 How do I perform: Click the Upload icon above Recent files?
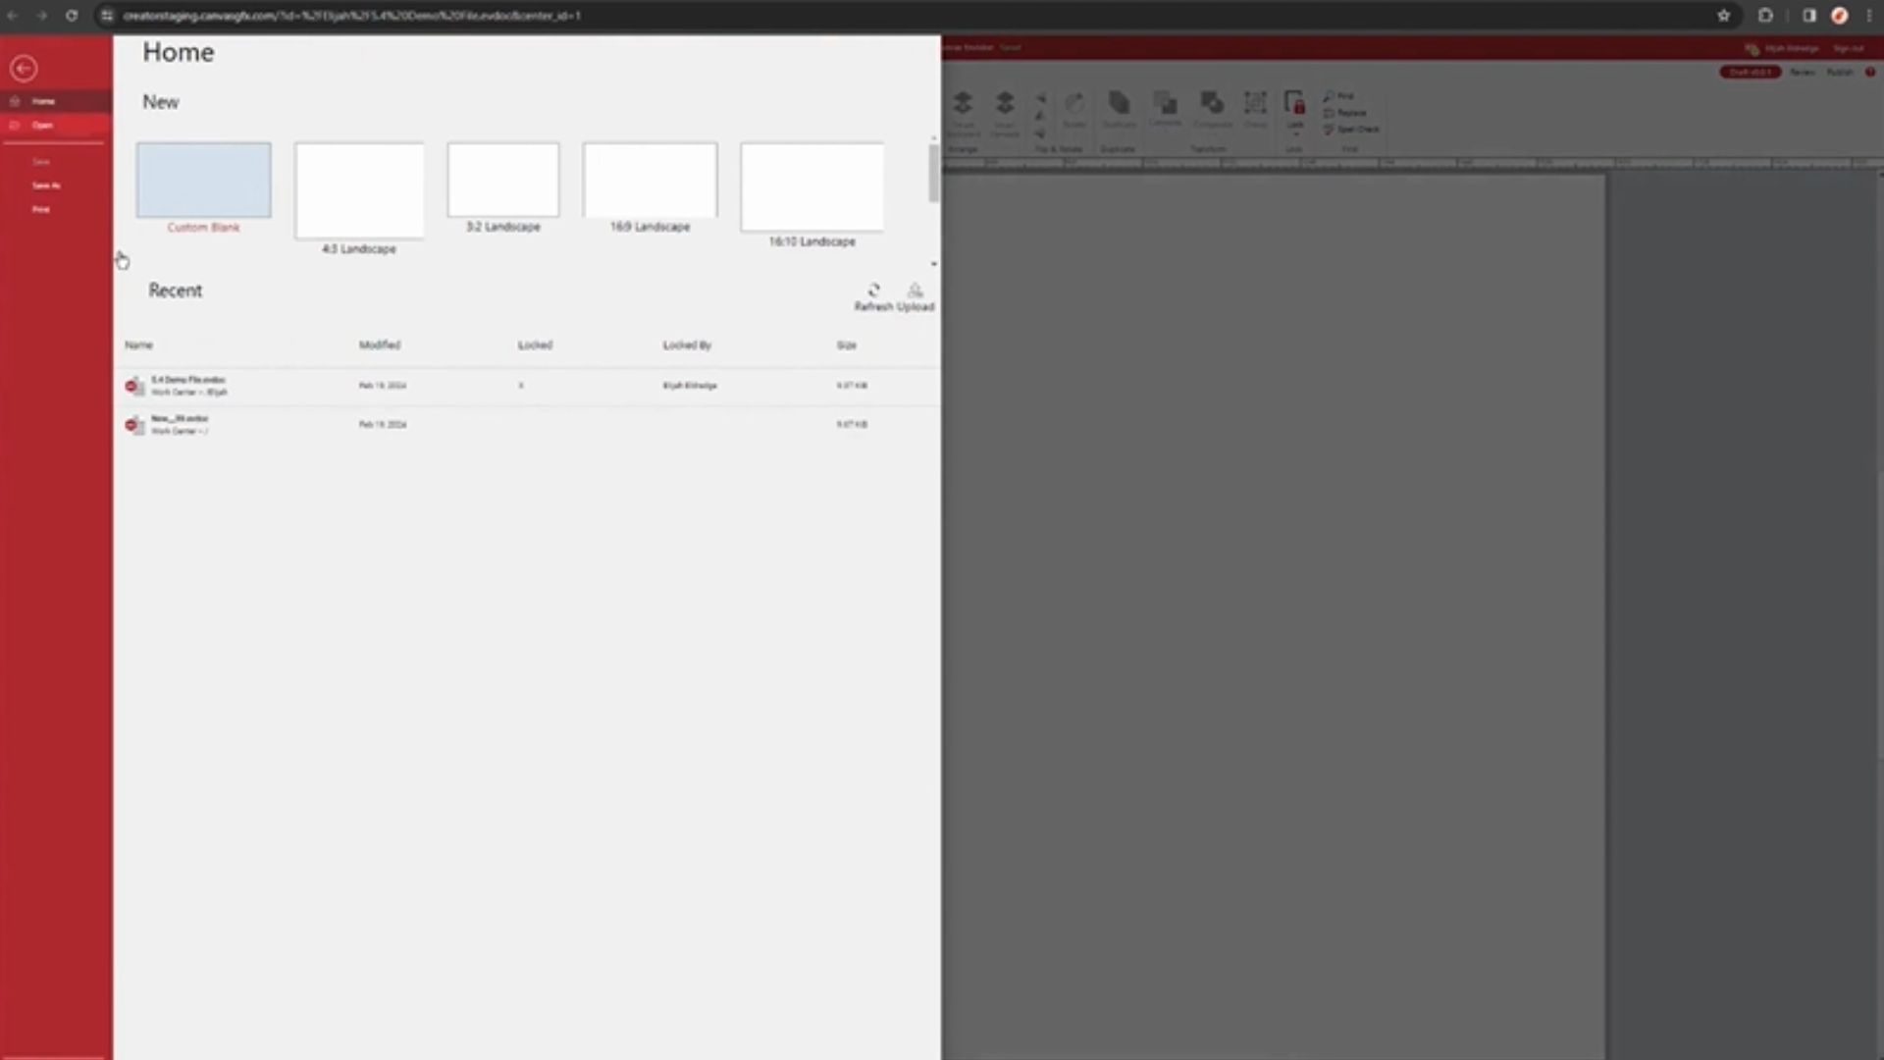click(916, 291)
